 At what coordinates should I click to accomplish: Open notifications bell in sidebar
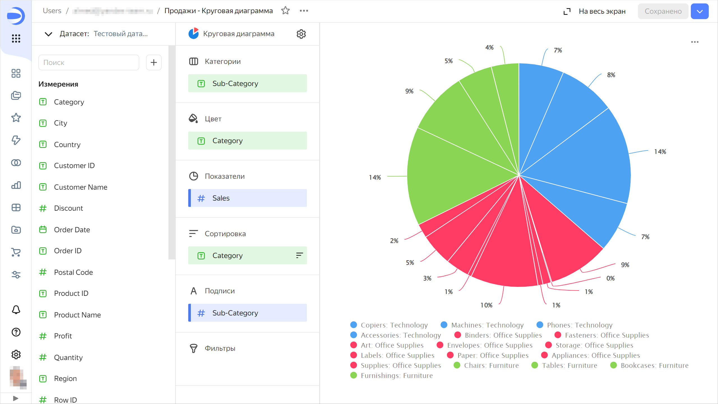[x=16, y=310]
